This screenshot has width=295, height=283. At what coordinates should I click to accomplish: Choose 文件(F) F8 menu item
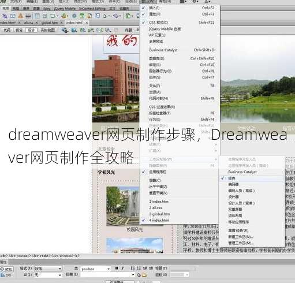click(180, 85)
